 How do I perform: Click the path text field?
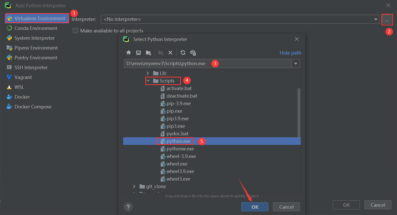[208, 64]
